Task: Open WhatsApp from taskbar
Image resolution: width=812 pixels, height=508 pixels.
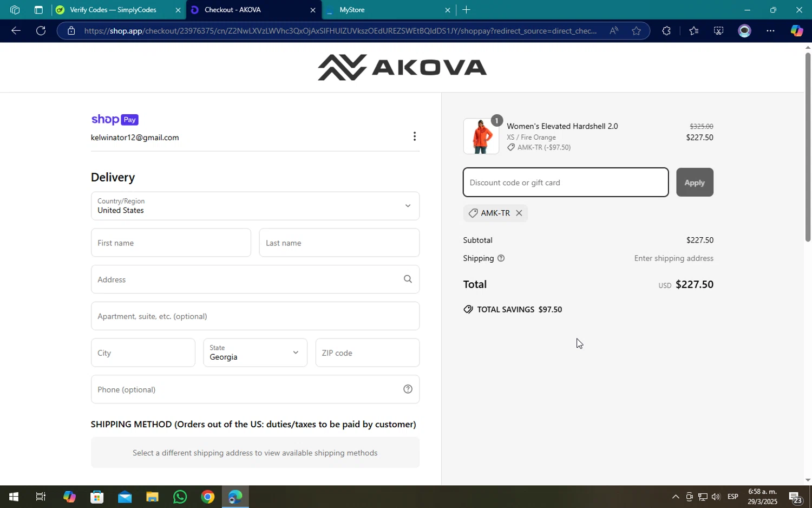Action: [x=180, y=497]
